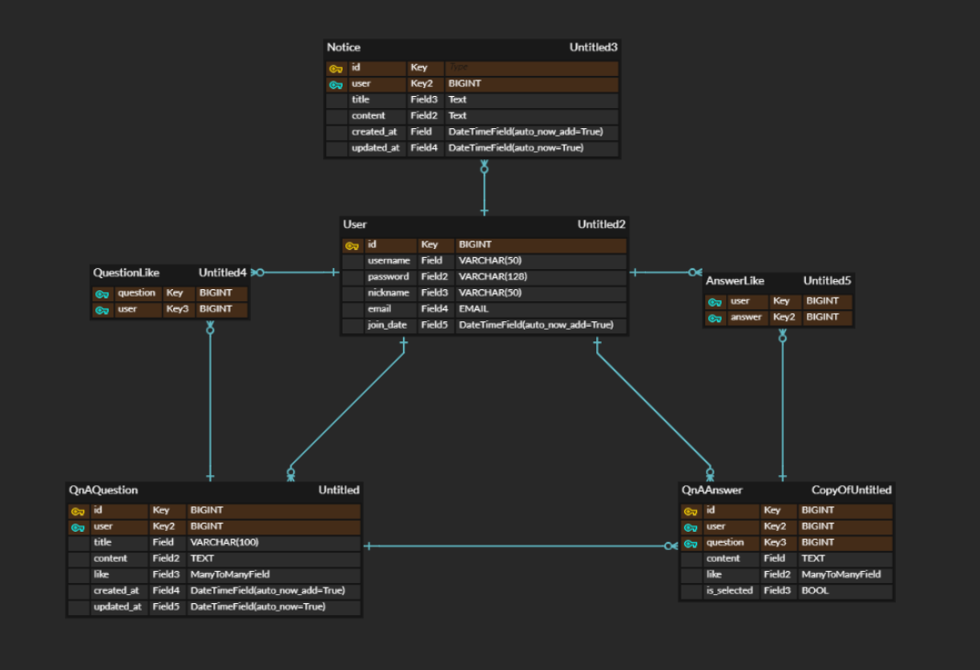Click the BOOL type in QnAAnswer table
The image size is (980, 670).
tap(815, 590)
